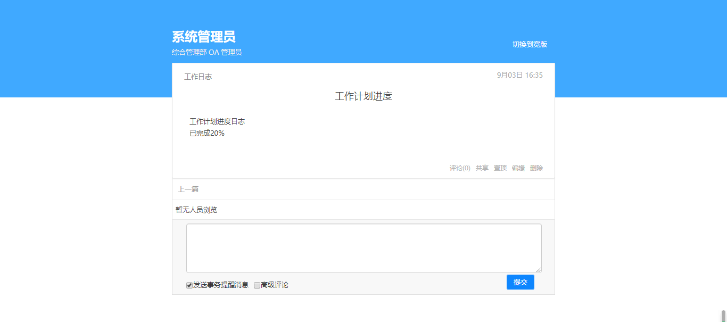This screenshot has height=322, width=727.
Task: Click the page vertical scrollbar thumb
Action: tap(723, 316)
